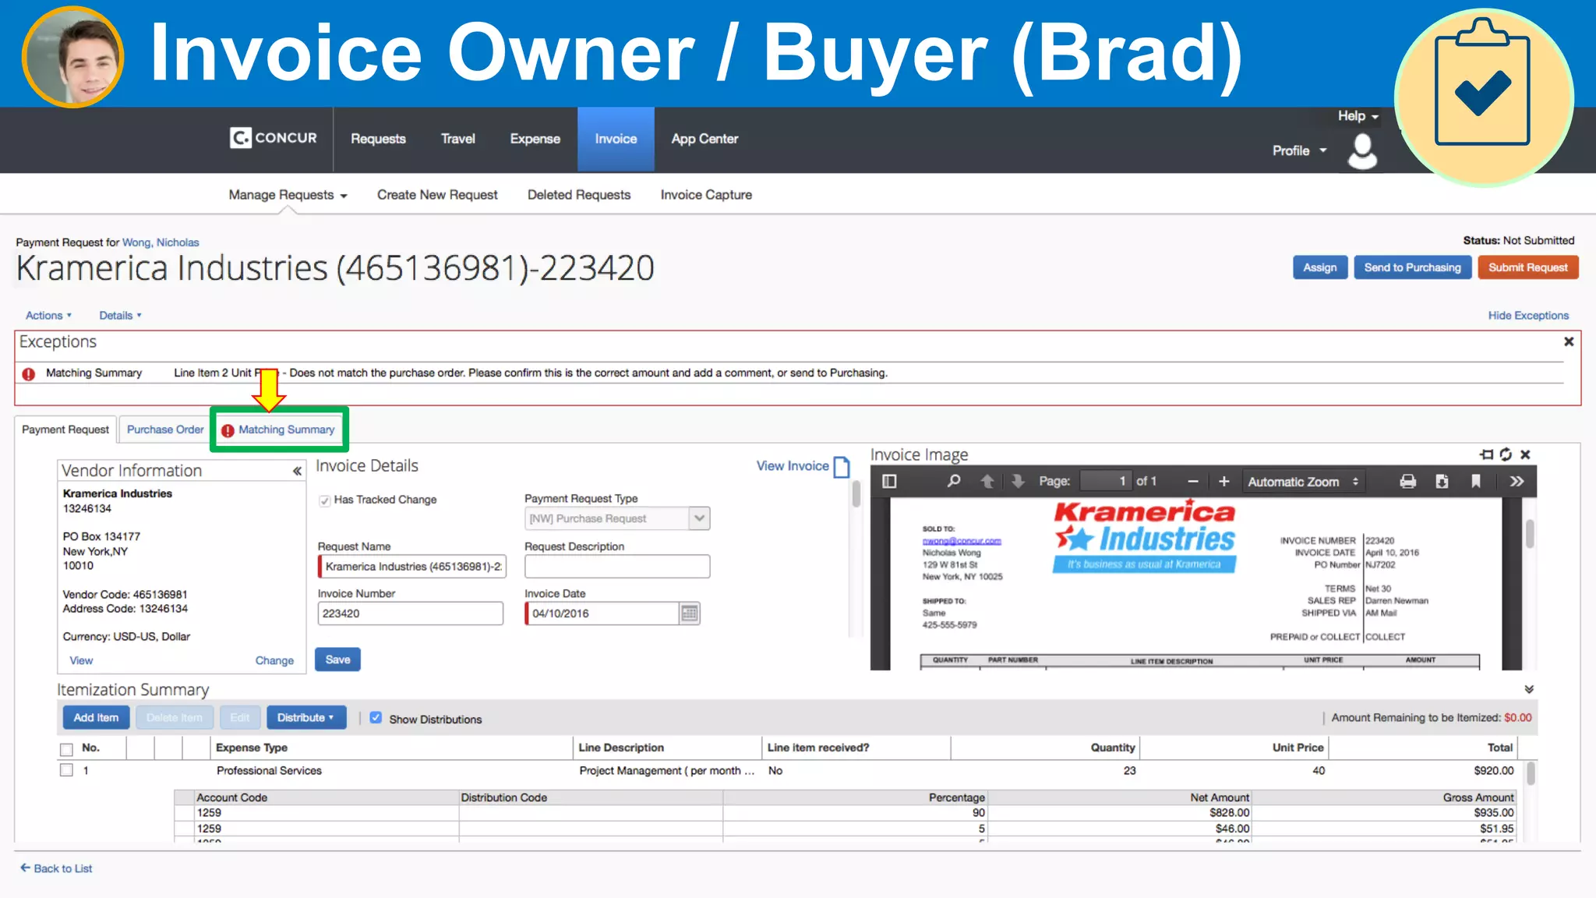Toggle Has Tracked Change checkbox
The image size is (1596, 898).
pos(324,500)
